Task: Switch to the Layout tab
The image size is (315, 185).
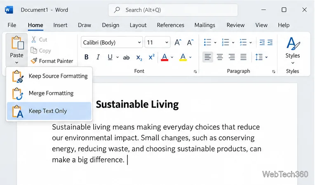Action: [x=138, y=25]
